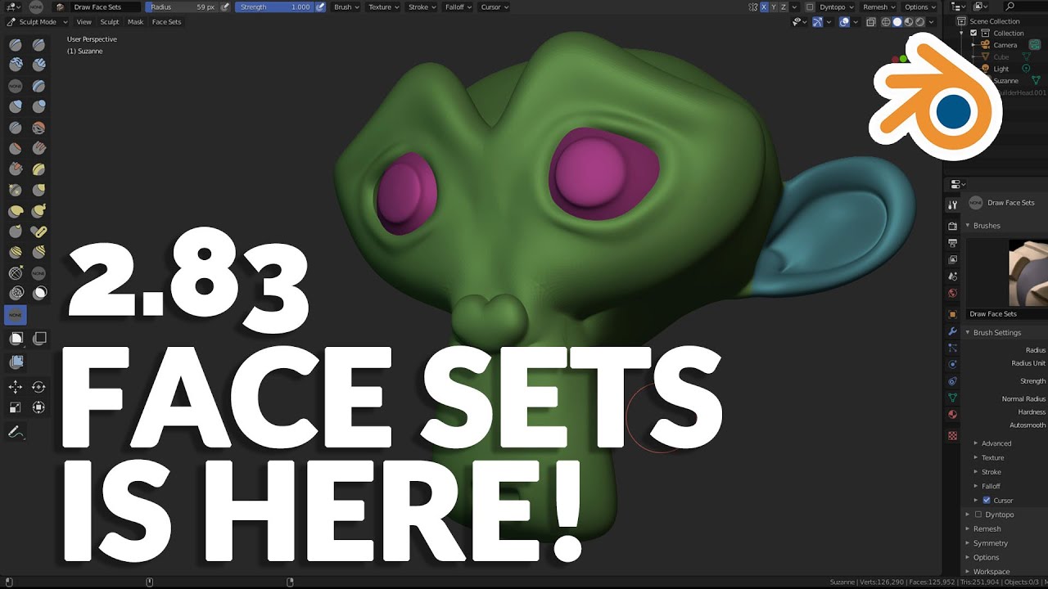Open the Render properties tab

point(952,226)
